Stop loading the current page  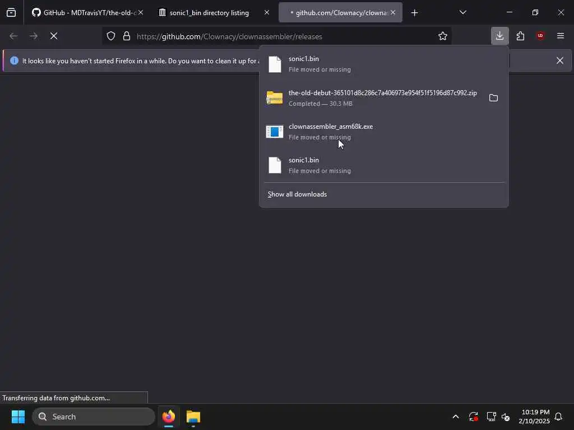(x=54, y=36)
